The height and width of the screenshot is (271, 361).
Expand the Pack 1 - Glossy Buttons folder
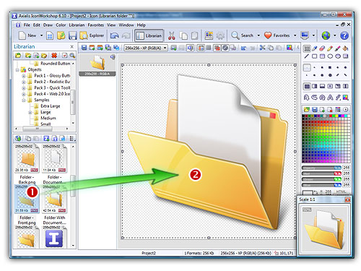(x=24, y=76)
